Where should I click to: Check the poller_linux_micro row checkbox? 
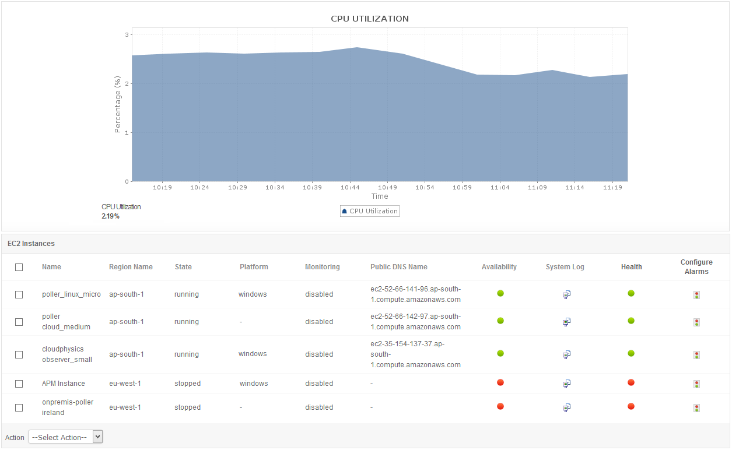click(19, 294)
